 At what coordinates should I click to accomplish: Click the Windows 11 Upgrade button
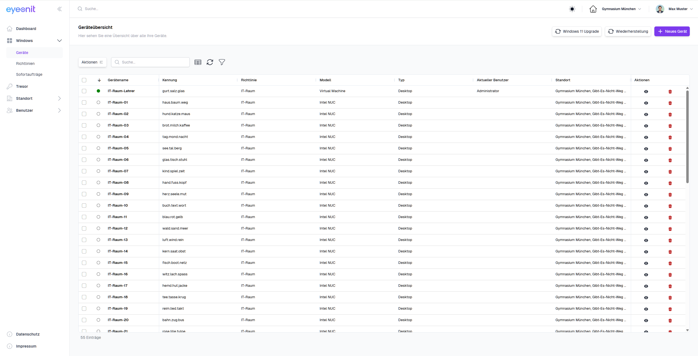[x=577, y=31]
